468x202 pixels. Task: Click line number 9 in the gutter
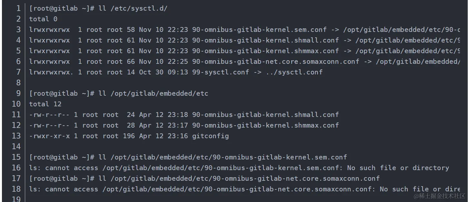coord(18,93)
